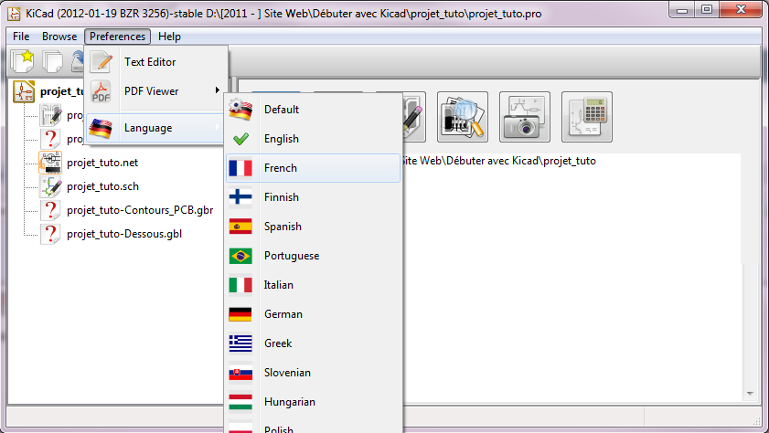Select projet_tuto.net in project tree
Image resolution: width=769 pixels, height=433 pixels.
point(102,163)
